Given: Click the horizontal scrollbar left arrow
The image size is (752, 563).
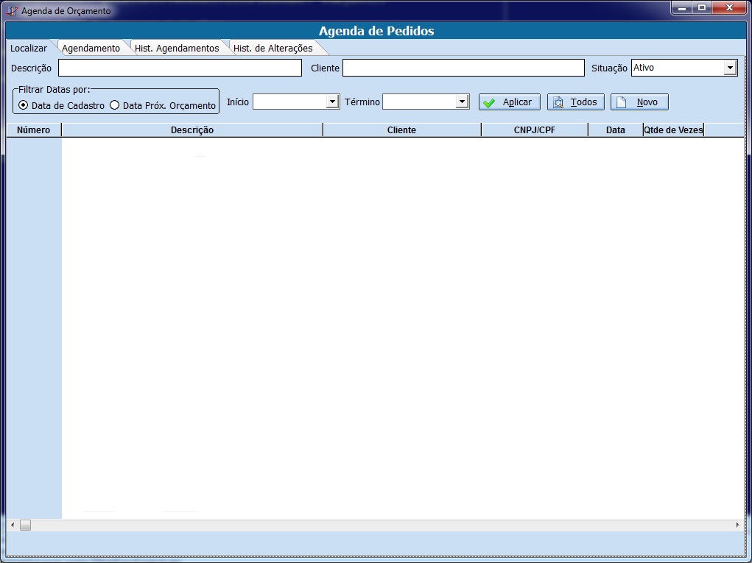Looking at the screenshot, I should coord(13,525).
